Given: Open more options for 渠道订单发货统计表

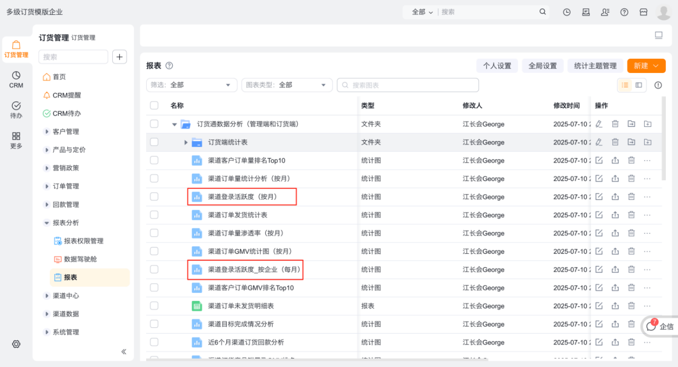Looking at the screenshot, I should coord(647,215).
